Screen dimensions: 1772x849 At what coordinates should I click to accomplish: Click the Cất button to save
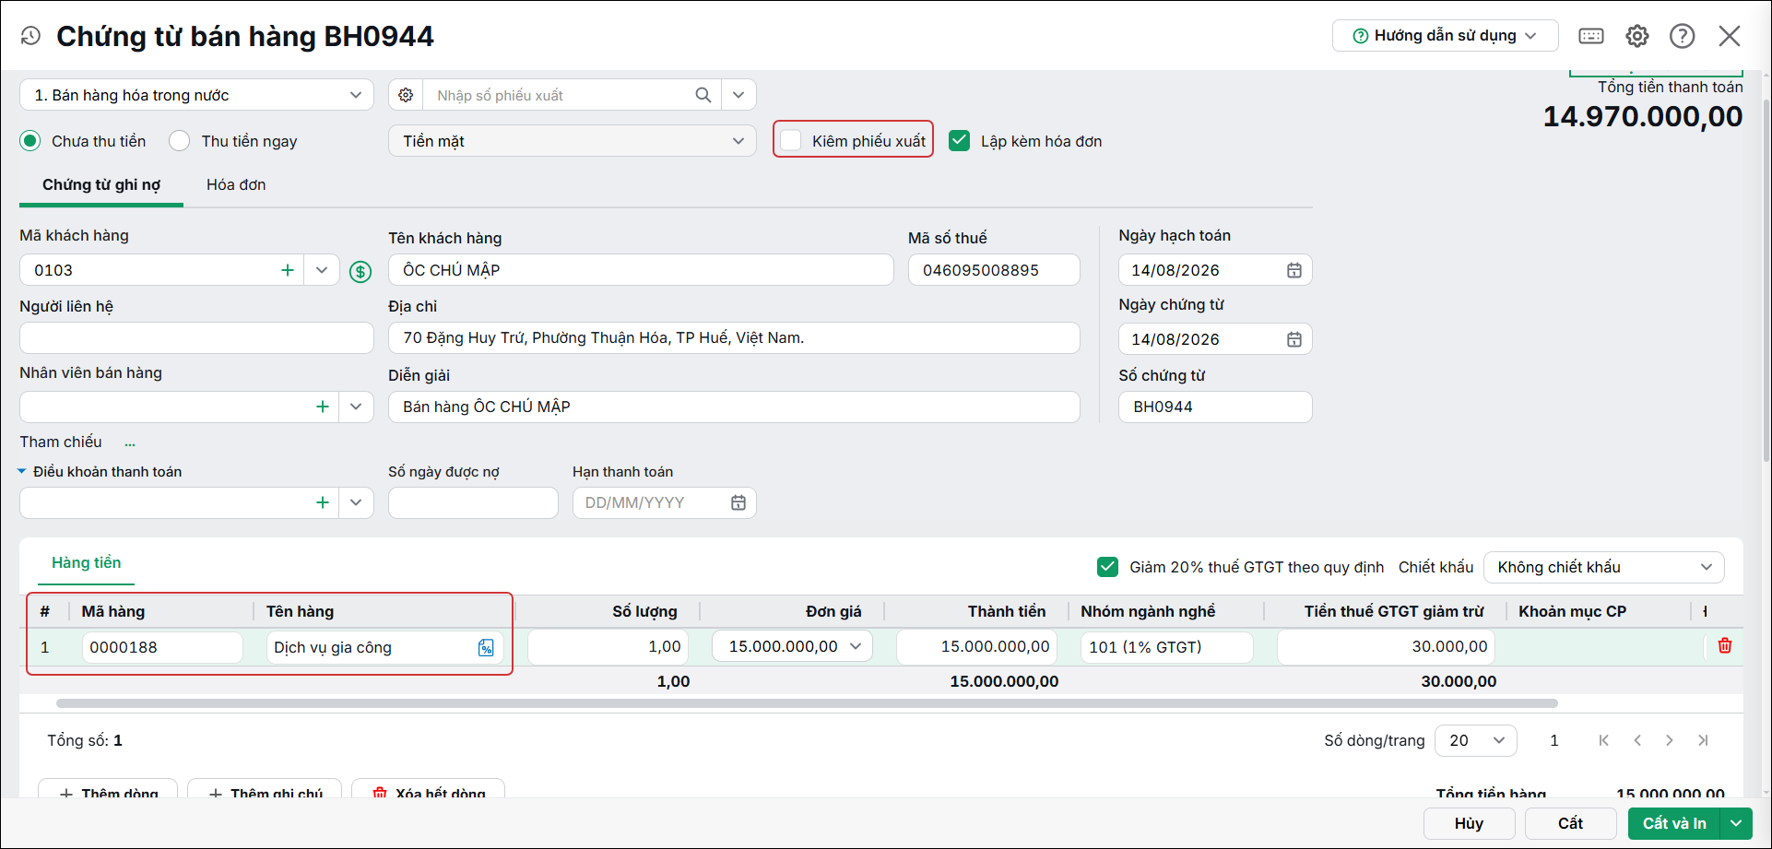click(x=1571, y=823)
